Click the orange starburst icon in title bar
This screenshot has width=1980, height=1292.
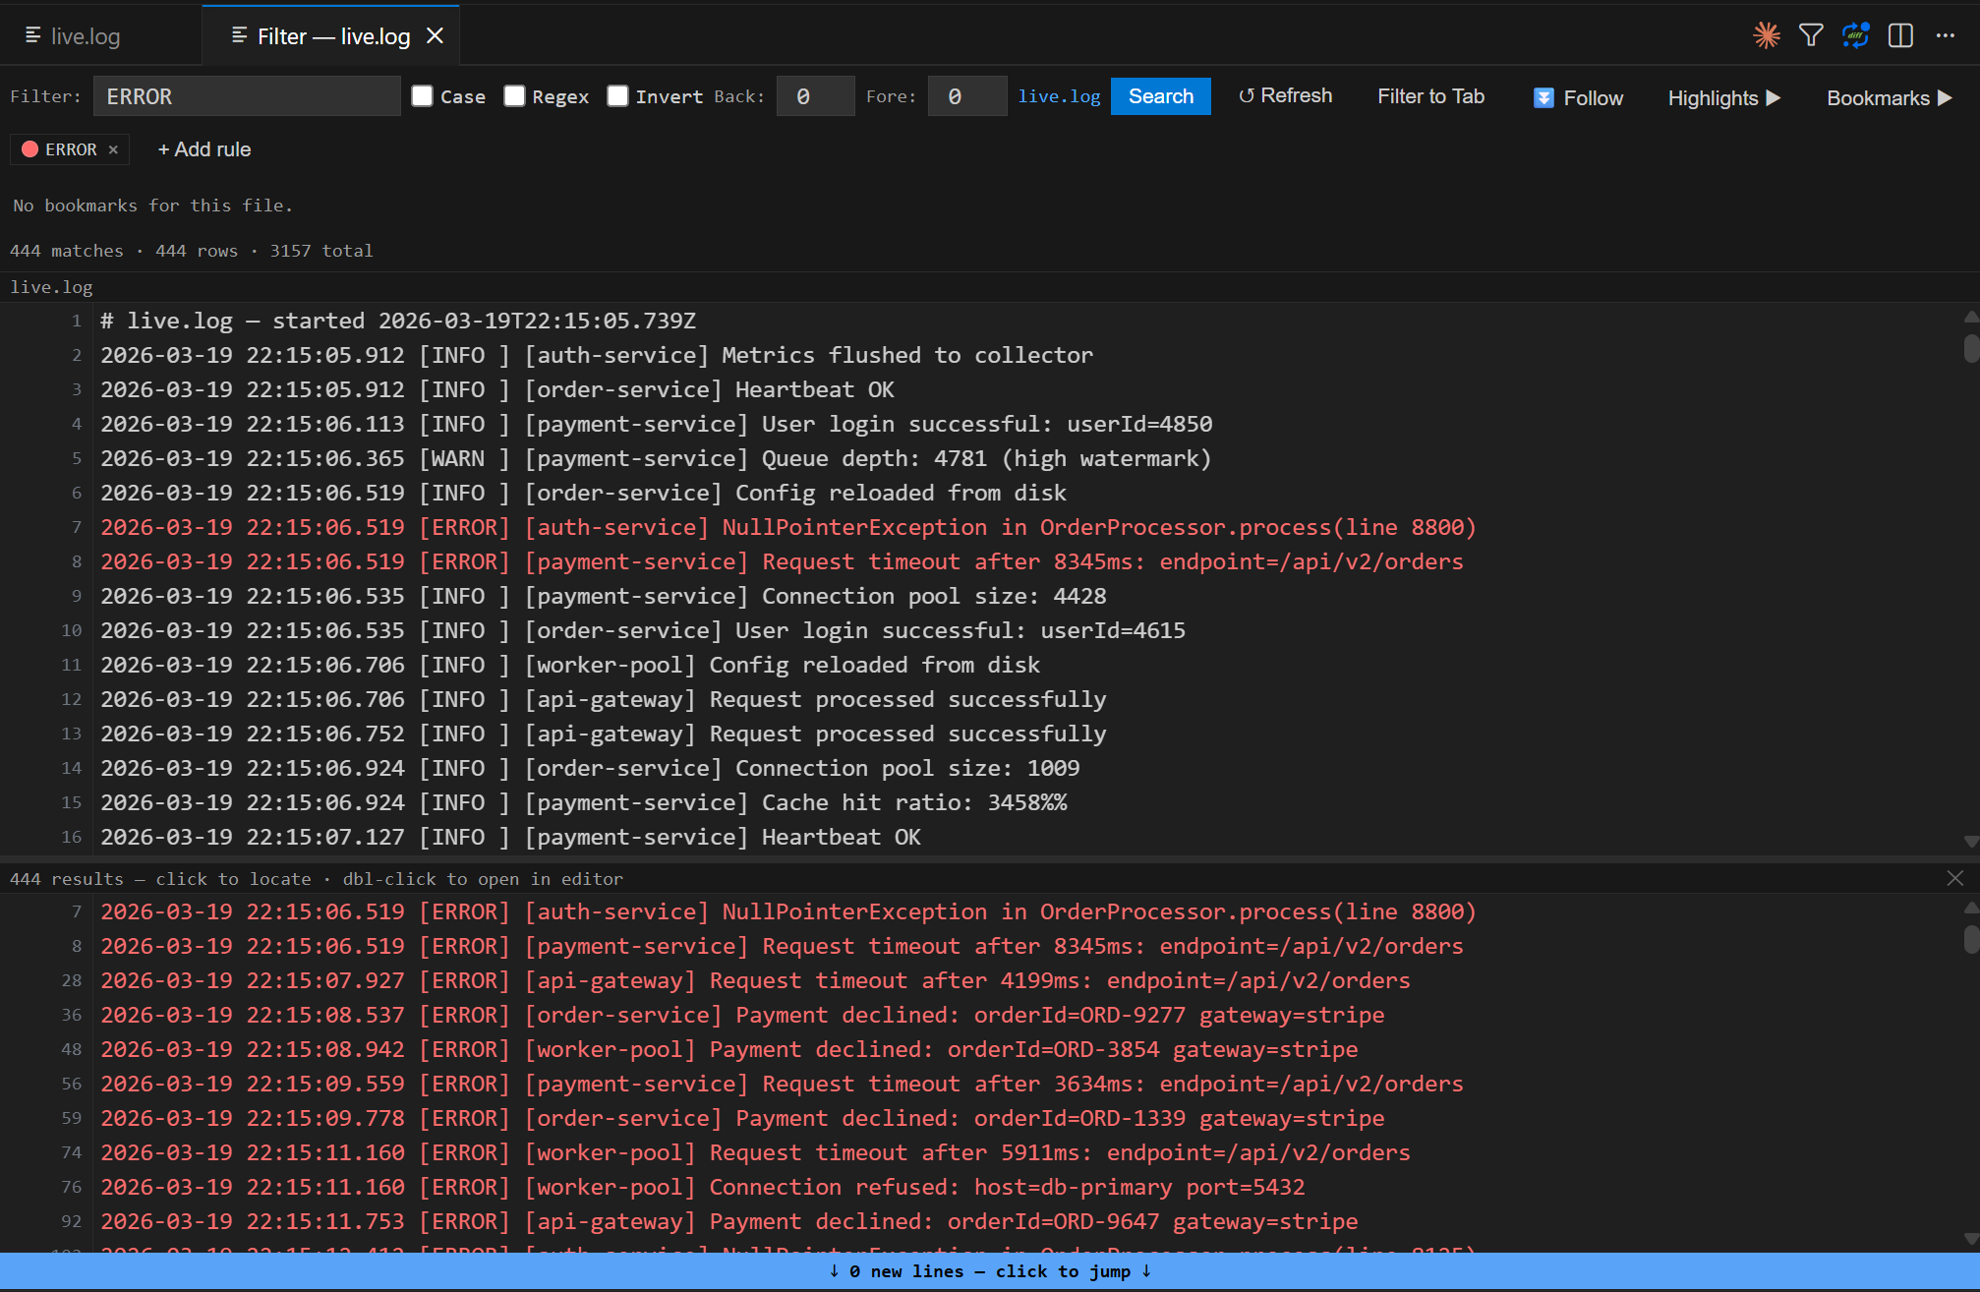coord(1767,35)
